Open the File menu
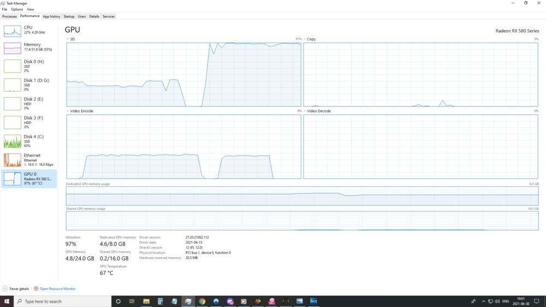Screen dimensions: 546x307 tap(4, 9)
